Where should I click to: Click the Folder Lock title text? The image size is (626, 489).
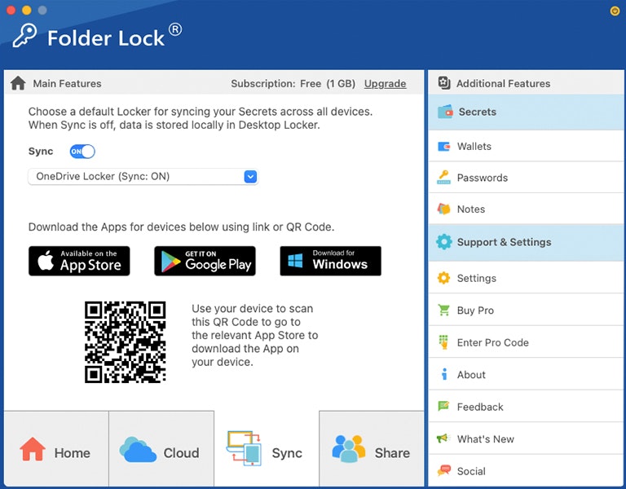(x=106, y=39)
